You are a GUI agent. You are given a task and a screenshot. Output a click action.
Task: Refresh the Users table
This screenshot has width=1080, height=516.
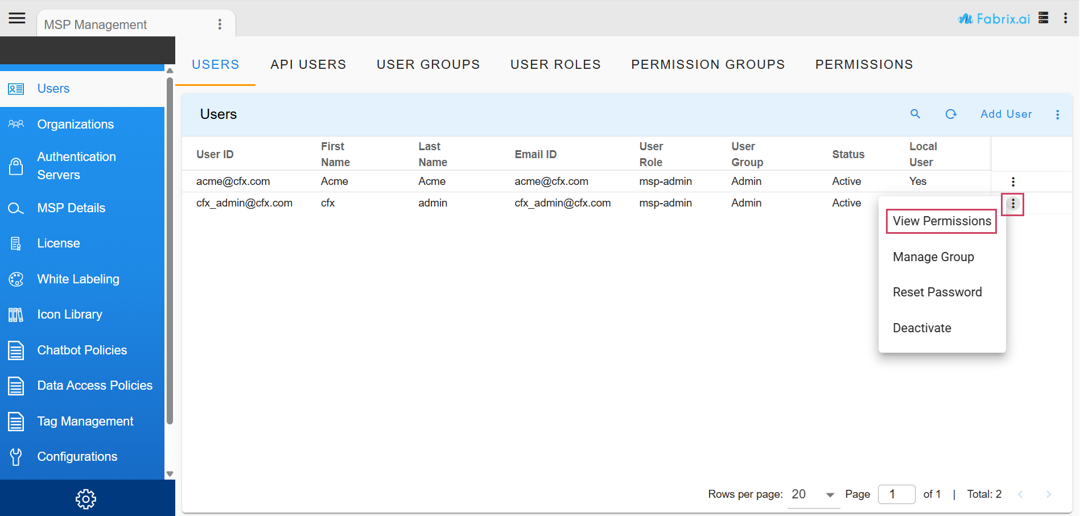(x=951, y=114)
